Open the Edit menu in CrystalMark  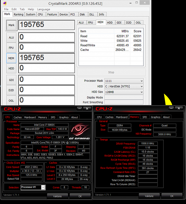click(x=14, y=9)
